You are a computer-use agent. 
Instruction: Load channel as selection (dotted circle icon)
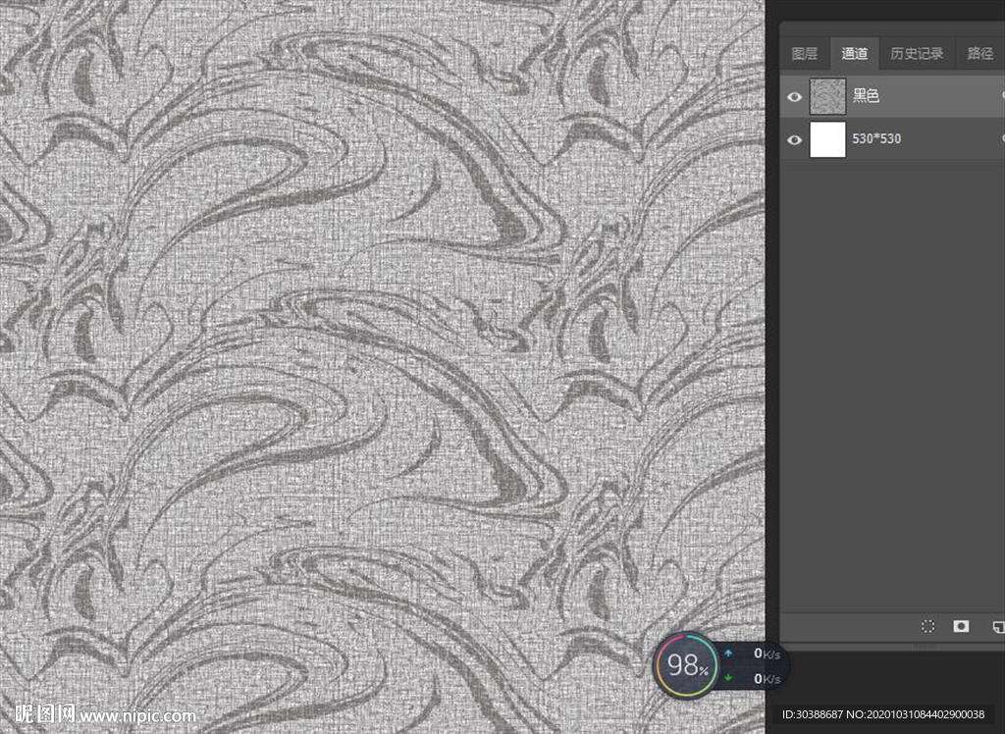pyautogui.click(x=927, y=626)
